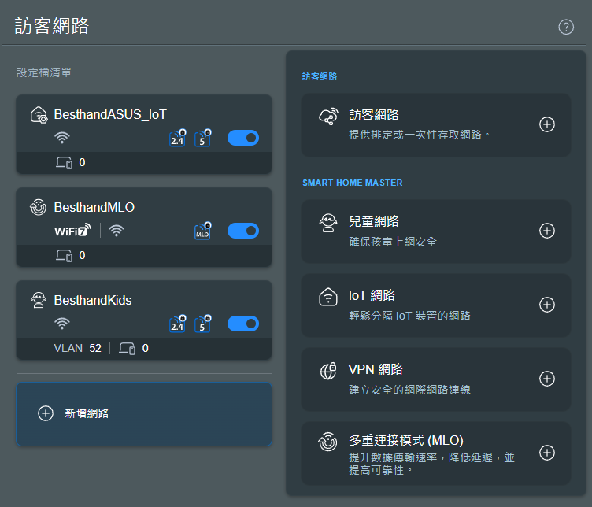The width and height of the screenshot is (592, 507).
Task: Open the BesthandASUS_IoT profile entry
Action: pyautogui.click(x=110, y=114)
